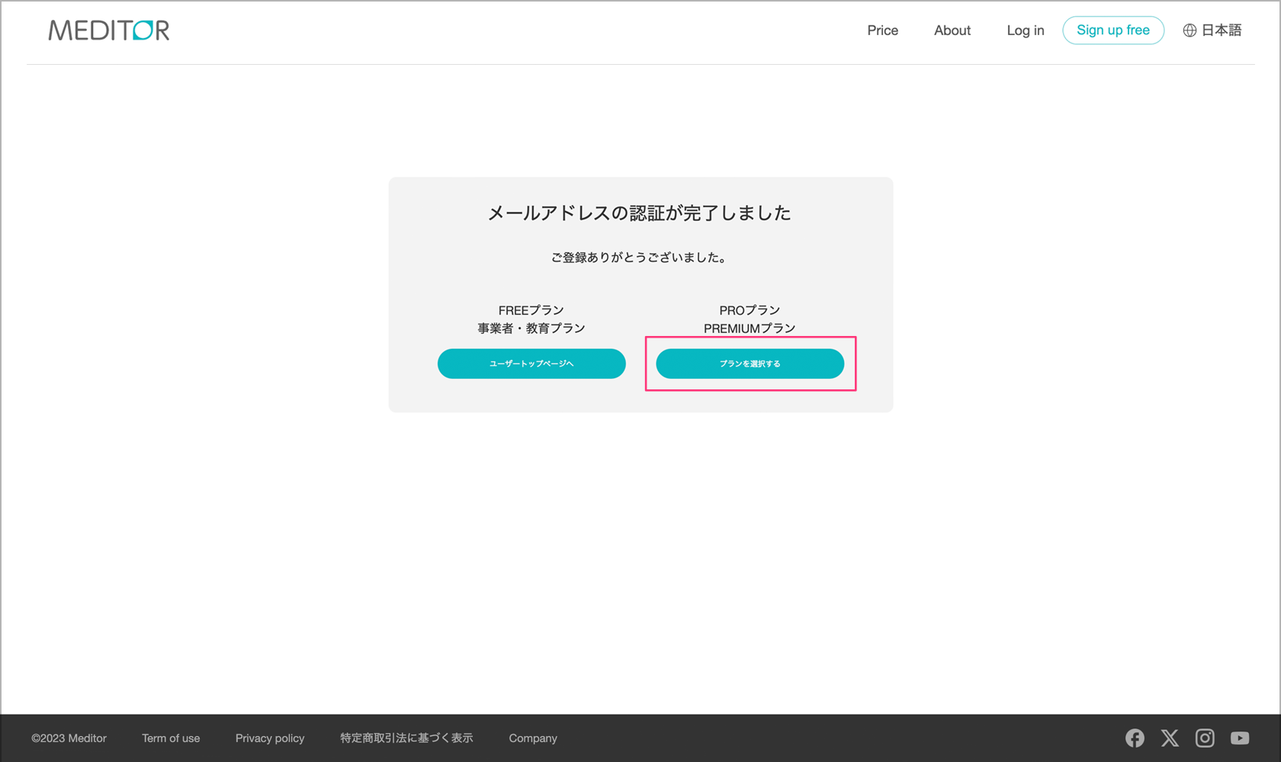Screen dimensions: 1281x762
Task: Open the X social icon
Action: [x=1170, y=738]
